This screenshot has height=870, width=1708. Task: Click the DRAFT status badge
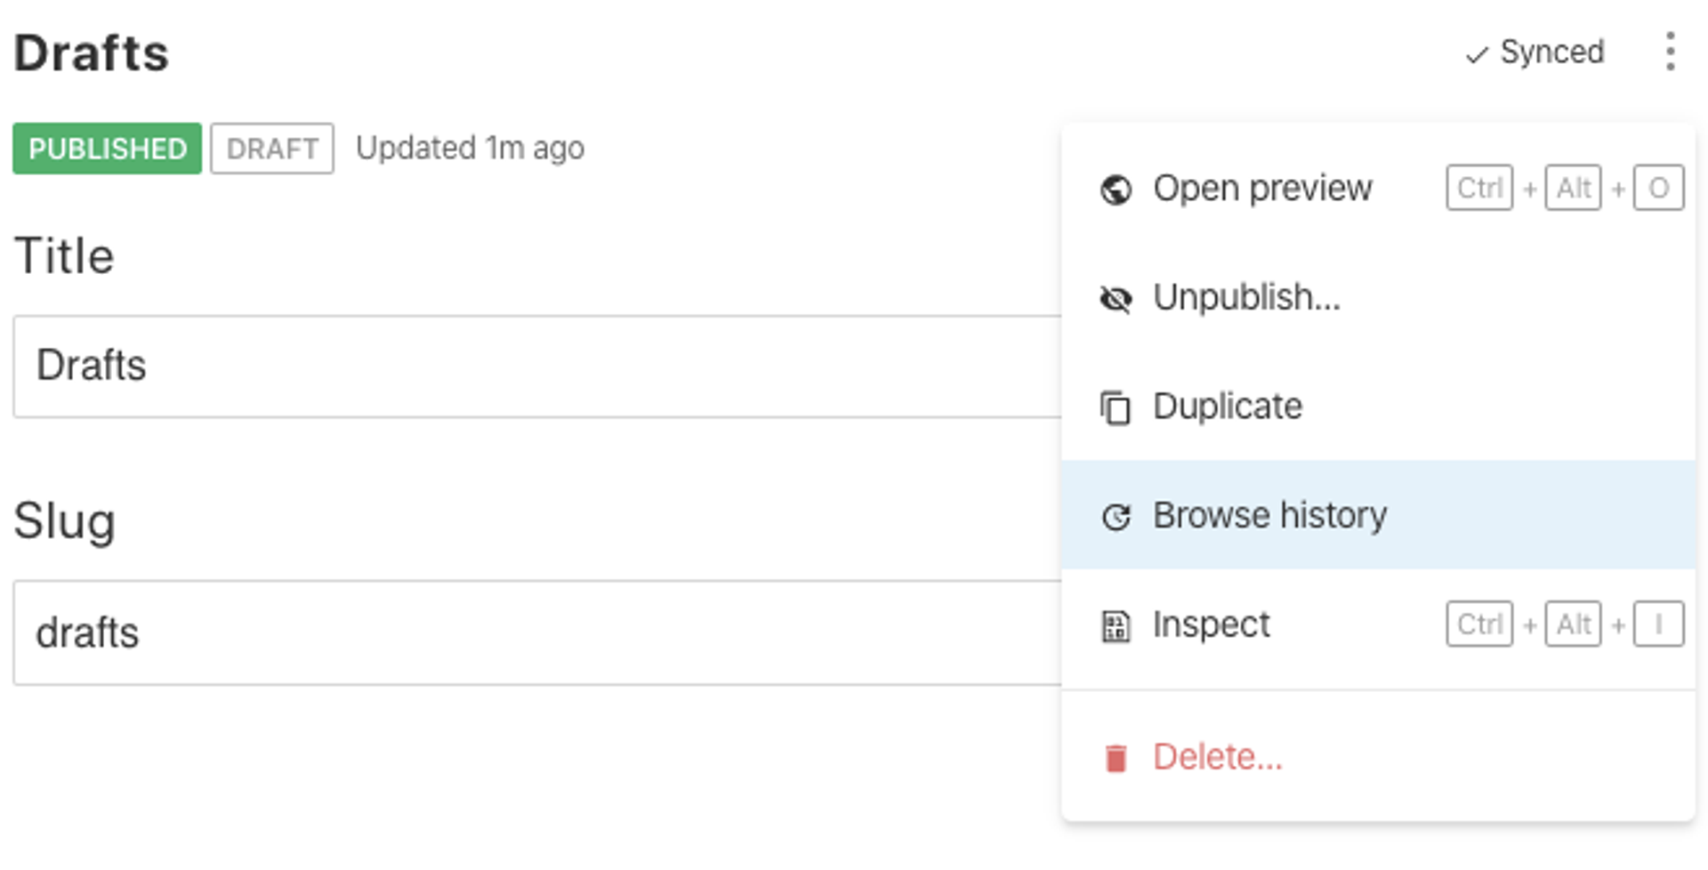272,149
